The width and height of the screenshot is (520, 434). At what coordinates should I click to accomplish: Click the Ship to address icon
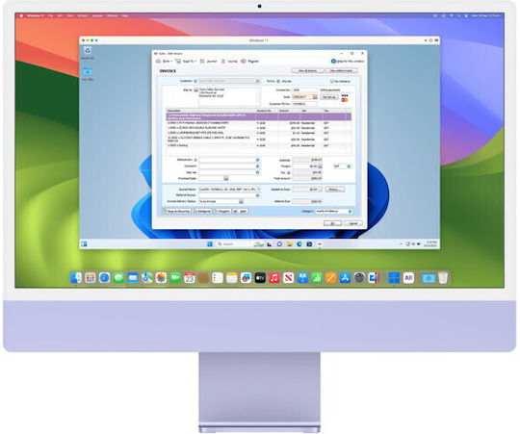(196, 90)
